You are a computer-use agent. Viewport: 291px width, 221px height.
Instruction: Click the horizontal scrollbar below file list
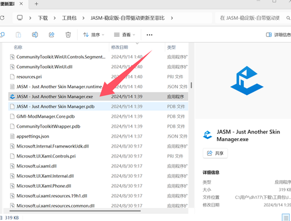[x=75, y=211]
